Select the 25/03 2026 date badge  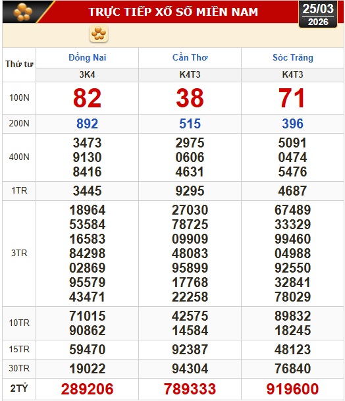pyautogui.click(x=318, y=14)
